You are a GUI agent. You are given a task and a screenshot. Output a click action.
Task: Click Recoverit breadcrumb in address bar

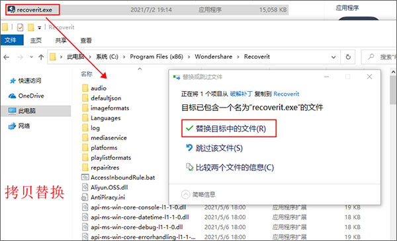pos(257,57)
